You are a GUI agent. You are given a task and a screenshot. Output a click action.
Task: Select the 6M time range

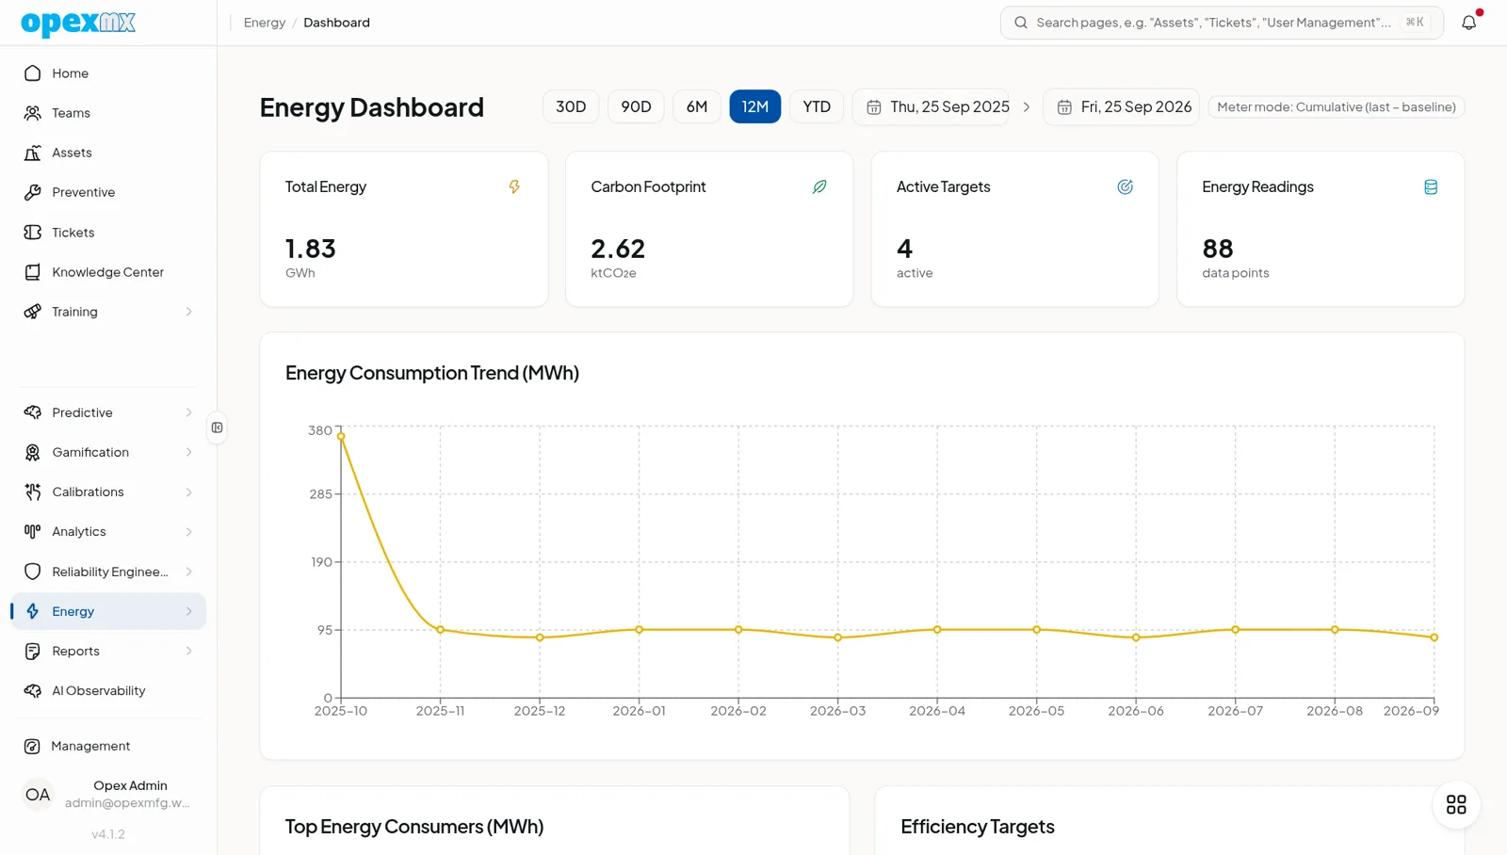coord(697,106)
